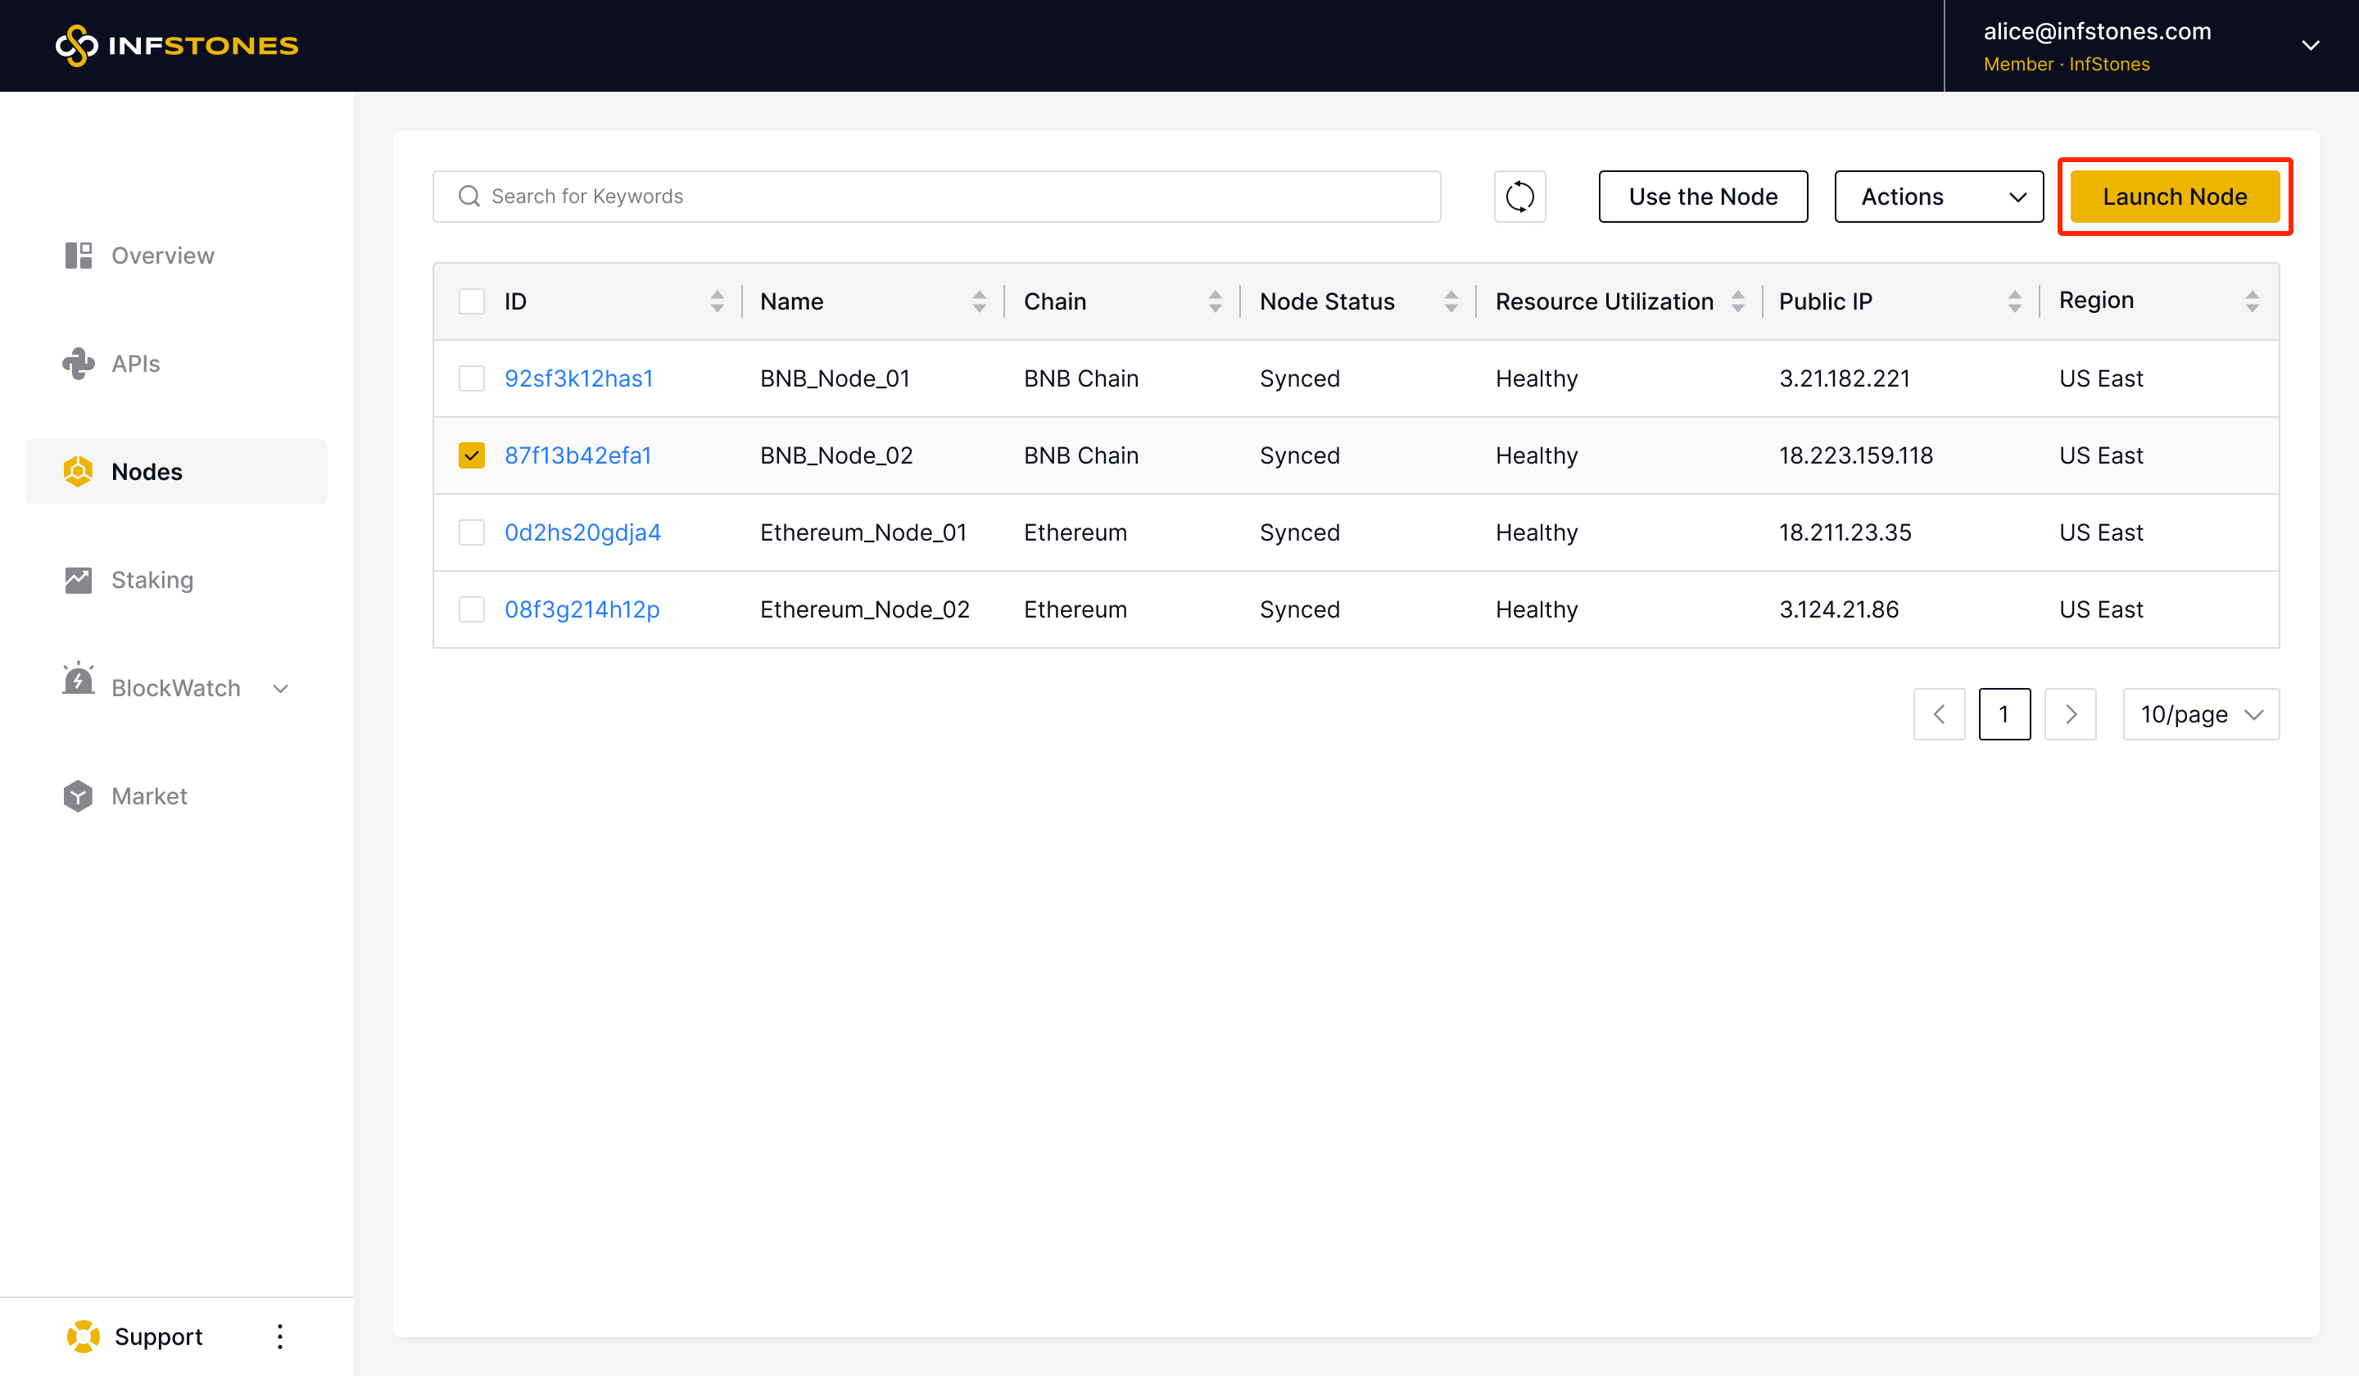Open node link 0d2hs20gdja4
The height and width of the screenshot is (1376, 2359).
click(x=582, y=532)
